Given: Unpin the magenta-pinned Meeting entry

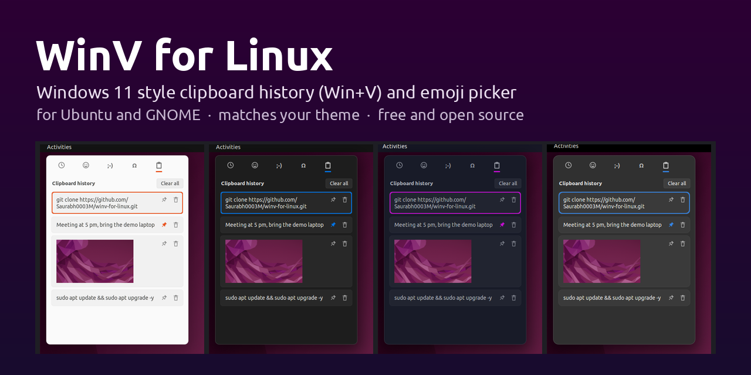Looking at the screenshot, I should pyautogui.click(x=502, y=225).
